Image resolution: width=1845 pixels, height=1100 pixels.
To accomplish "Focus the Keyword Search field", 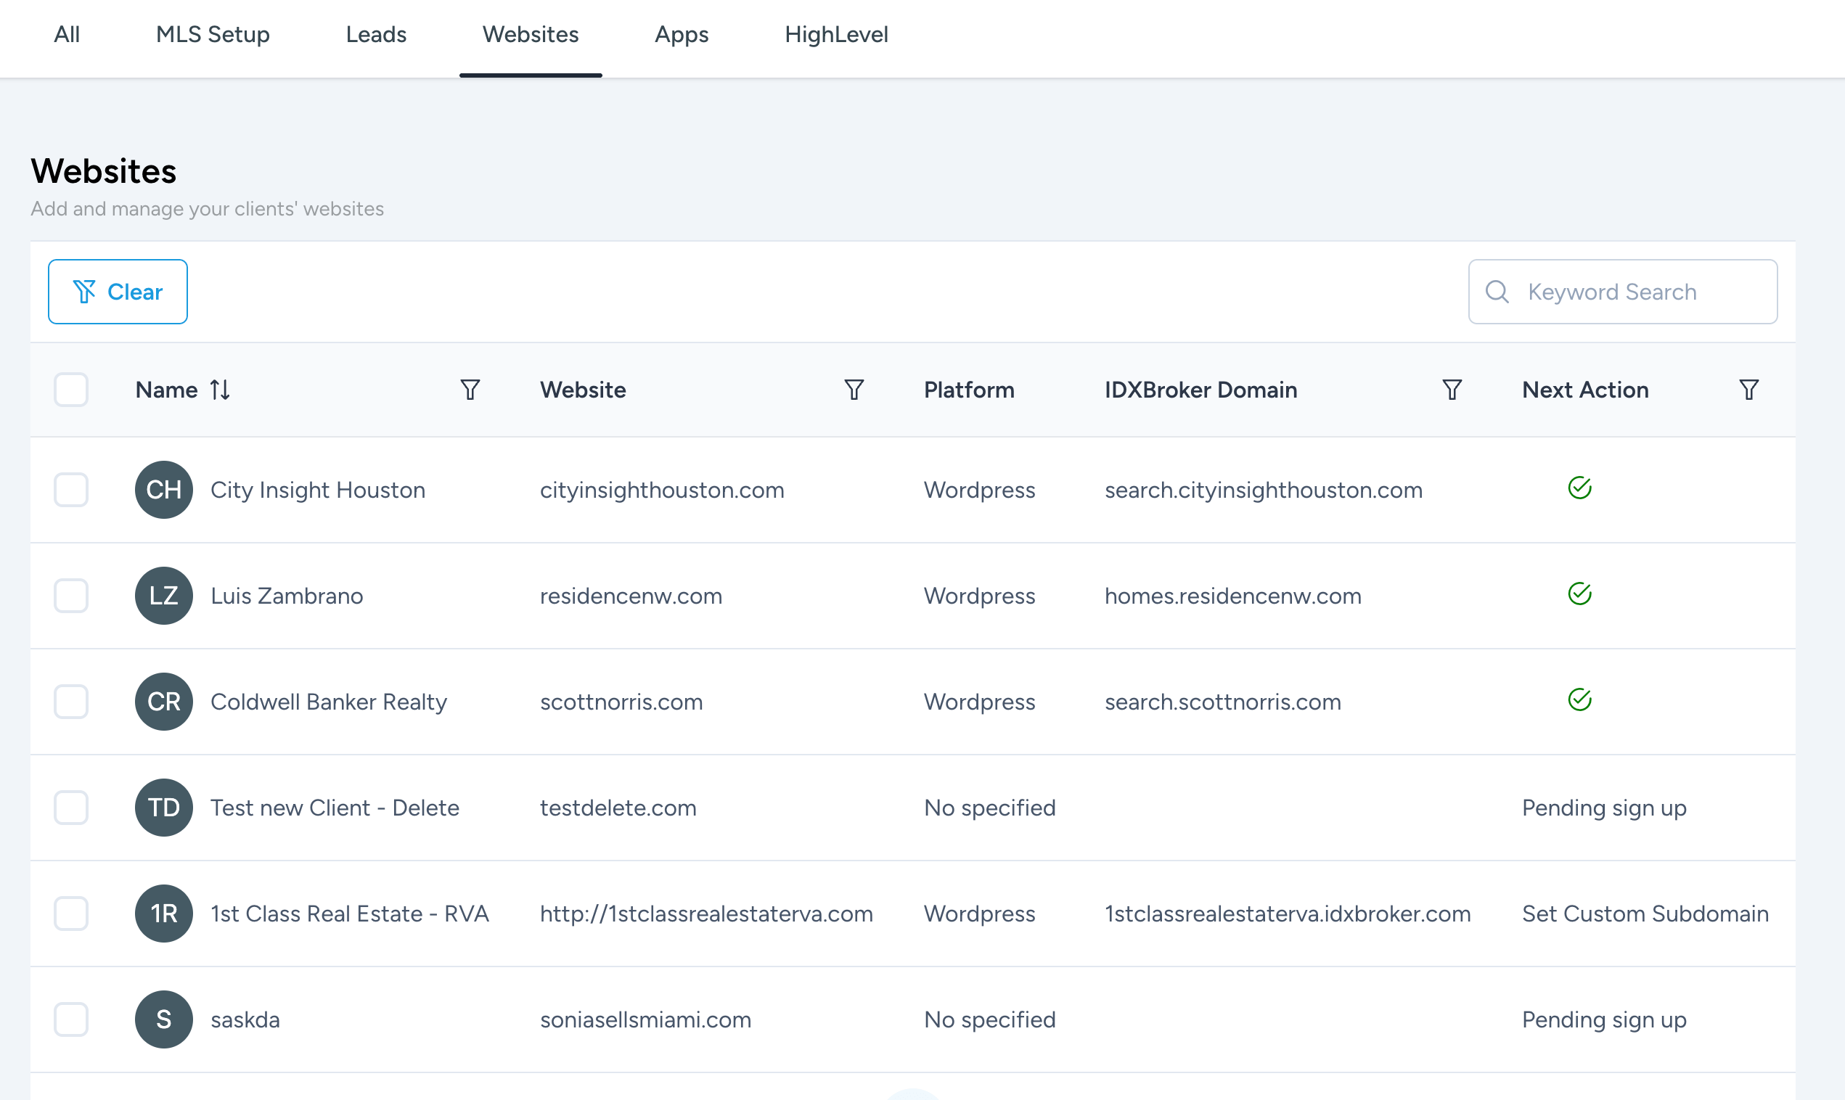I will tap(1638, 292).
